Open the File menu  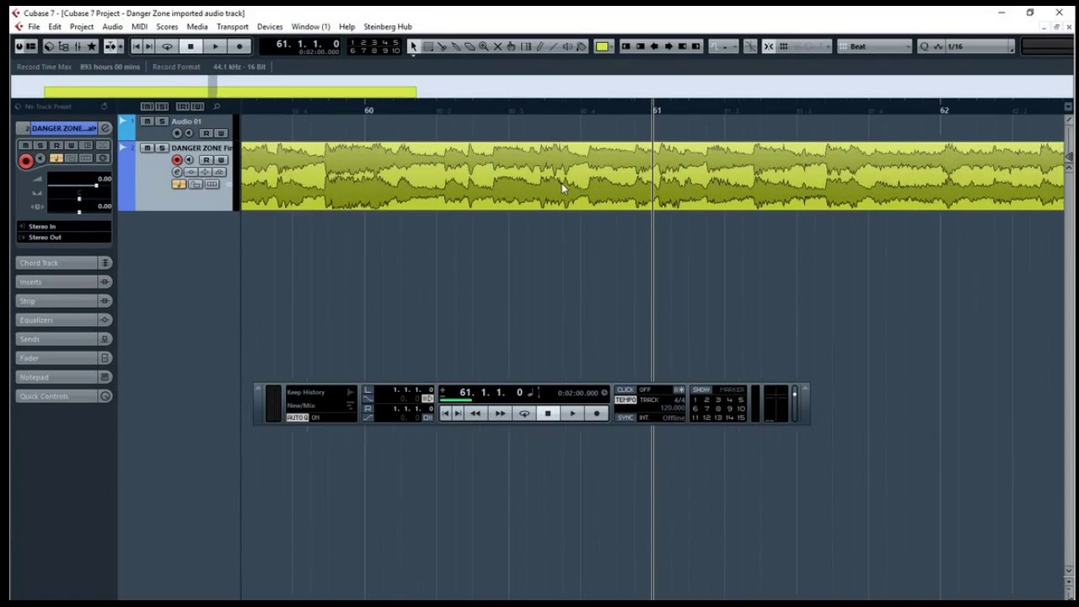(x=34, y=27)
